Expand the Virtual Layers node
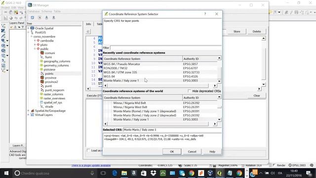Screen dimensions: 316x178 (x=28, y=115)
